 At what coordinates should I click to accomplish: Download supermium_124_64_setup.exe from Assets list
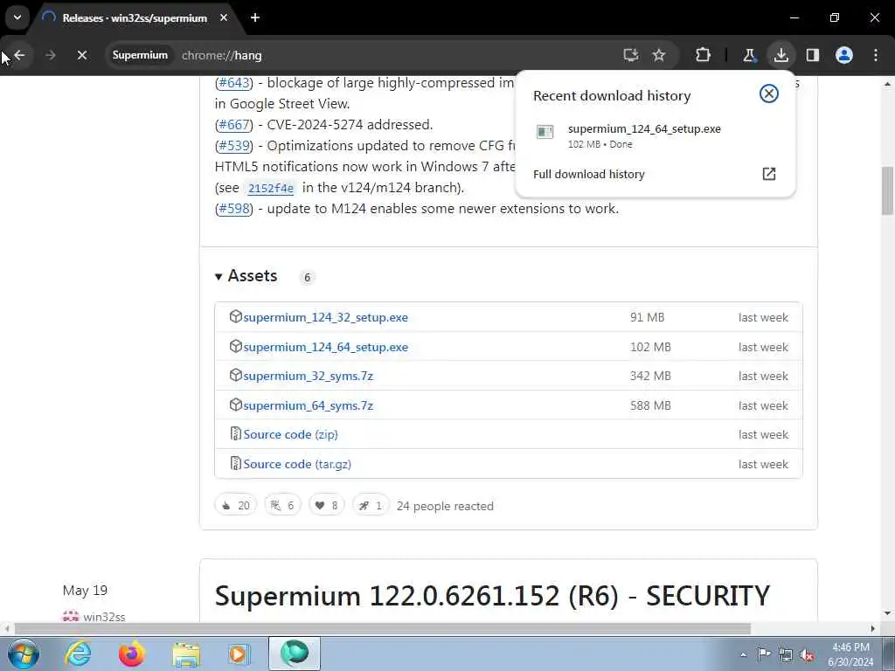tap(325, 347)
